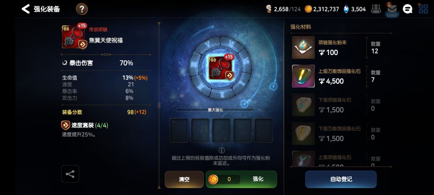
Task: Tap the info circle above the tip text
Action: coord(221,150)
